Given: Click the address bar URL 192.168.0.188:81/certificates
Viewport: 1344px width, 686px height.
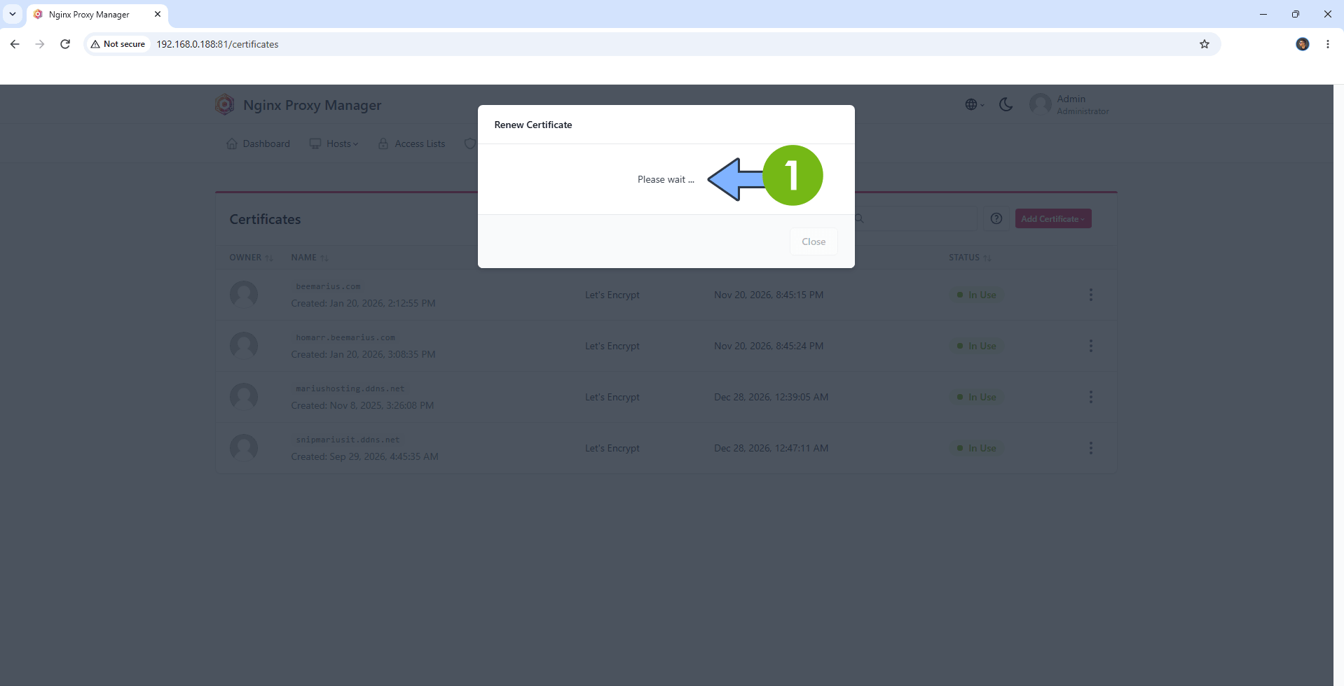Looking at the screenshot, I should (217, 44).
